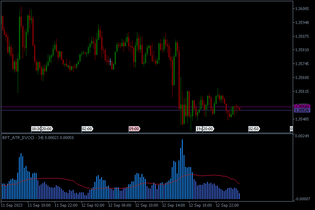Click the 11 Sep 18:00 time axis label
The image size is (315, 210).
[39, 205]
